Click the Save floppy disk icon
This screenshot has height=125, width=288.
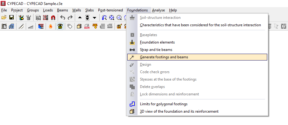[x=11, y=18]
